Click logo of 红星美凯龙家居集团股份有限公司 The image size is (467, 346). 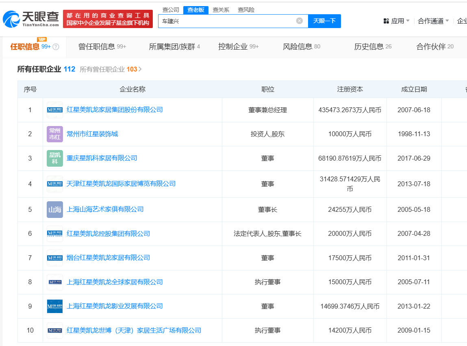click(55, 110)
